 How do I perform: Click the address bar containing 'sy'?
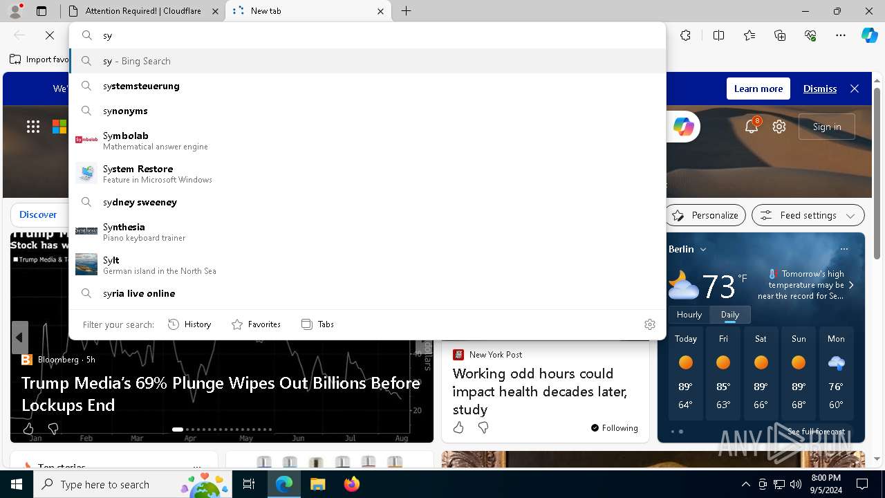pos(368,35)
